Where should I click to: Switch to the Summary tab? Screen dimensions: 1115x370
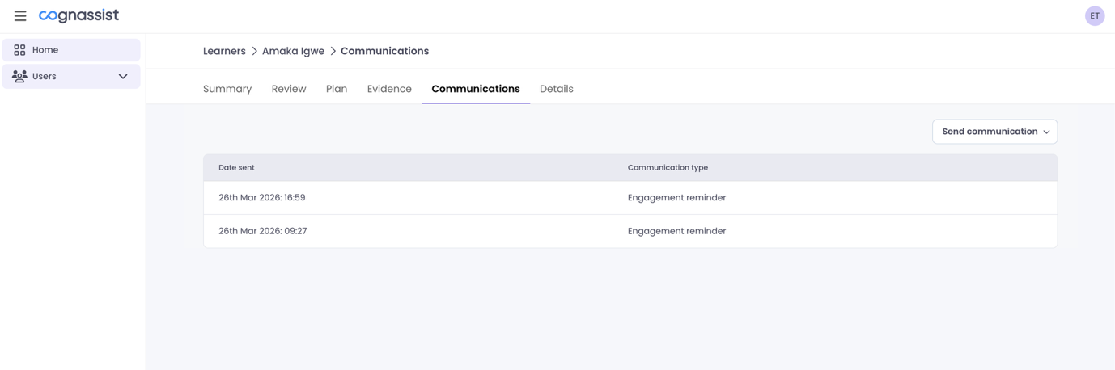227,89
